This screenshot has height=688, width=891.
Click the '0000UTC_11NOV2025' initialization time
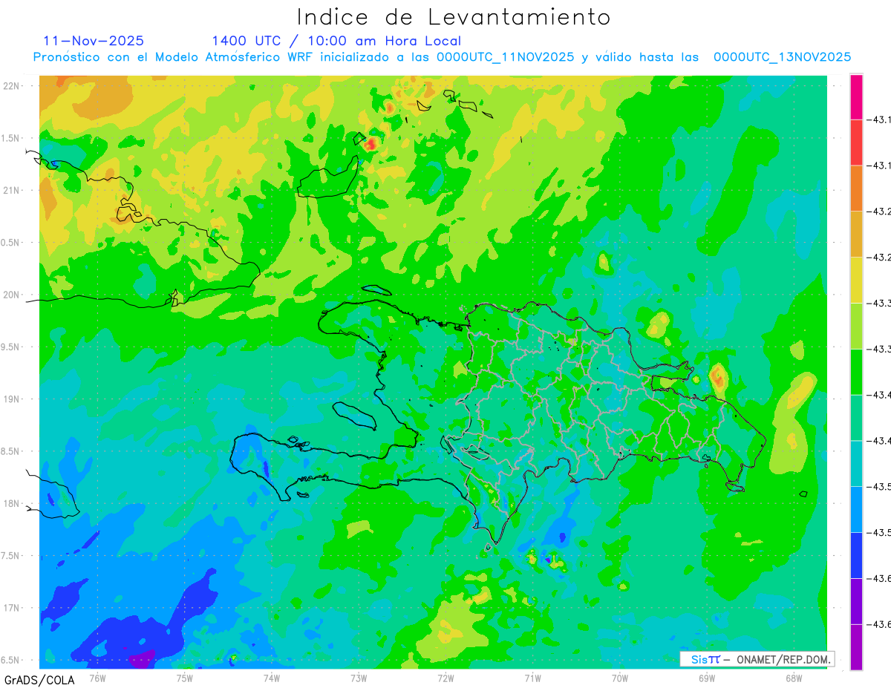coord(505,57)
